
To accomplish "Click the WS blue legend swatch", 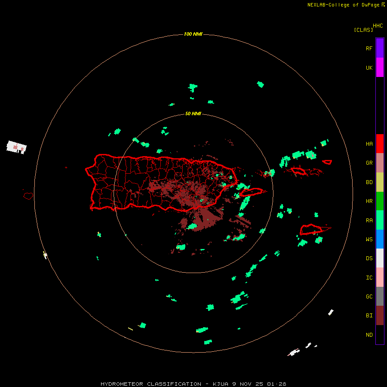I will (380, 239).
